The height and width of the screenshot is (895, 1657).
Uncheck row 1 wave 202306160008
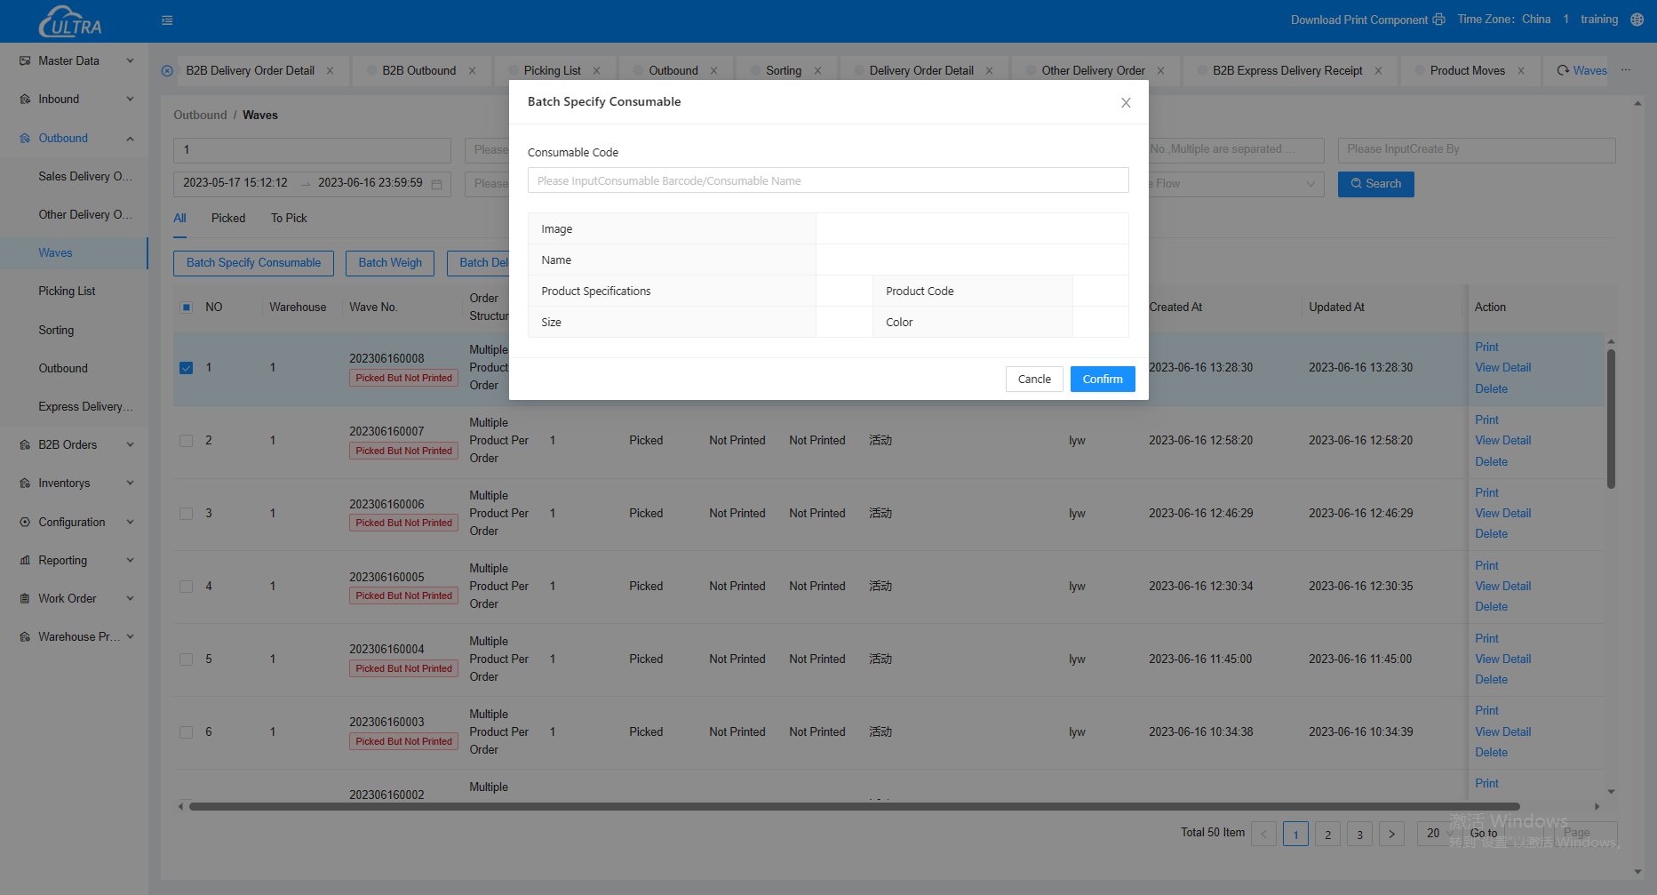point(187,368)
